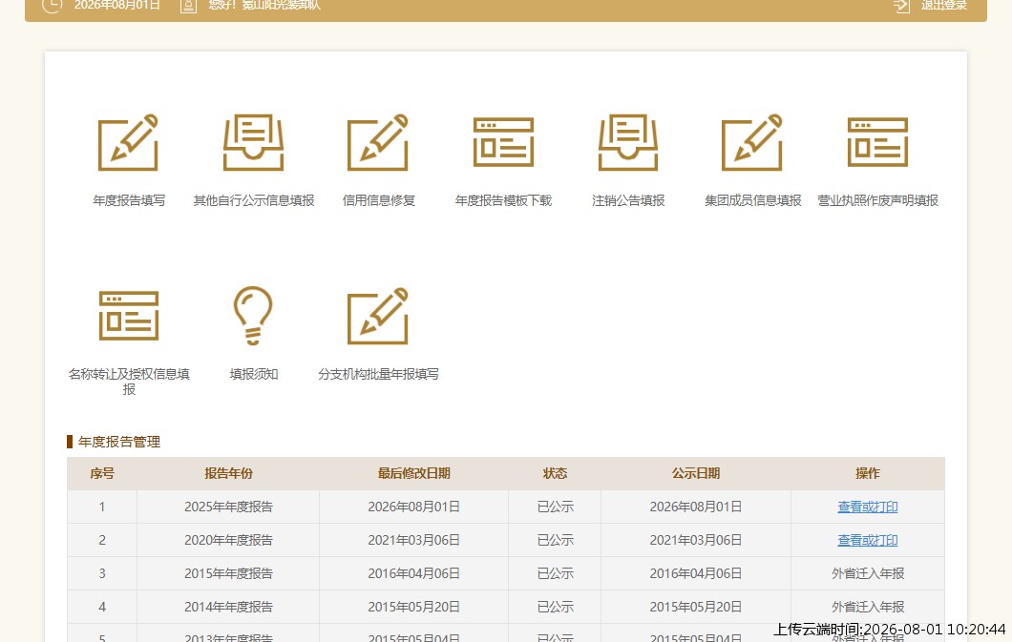Select the 2020年年度报告 cell
This screenshot has width=1012, height=642.
tap(228, 540)
